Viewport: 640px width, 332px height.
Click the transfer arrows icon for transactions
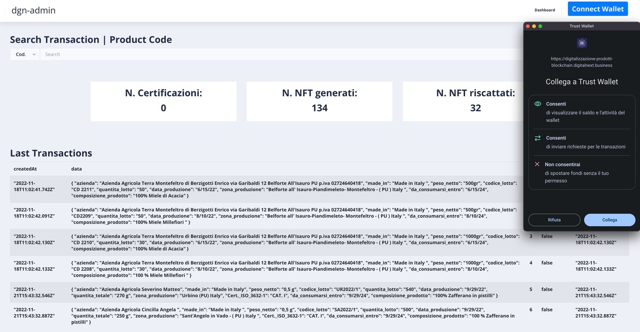tap(538, 138)
